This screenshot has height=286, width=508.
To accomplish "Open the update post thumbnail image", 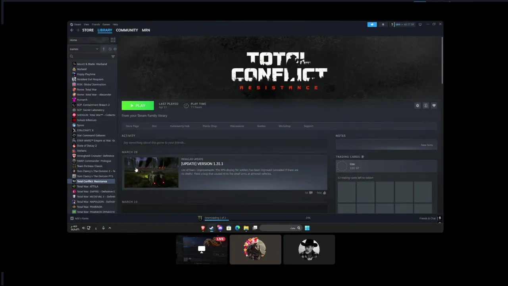I will (x=151, y=172).
